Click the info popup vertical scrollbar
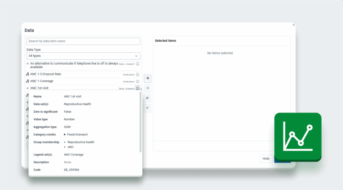The height and width of the screenshot is (190, 343). [141, 122]
